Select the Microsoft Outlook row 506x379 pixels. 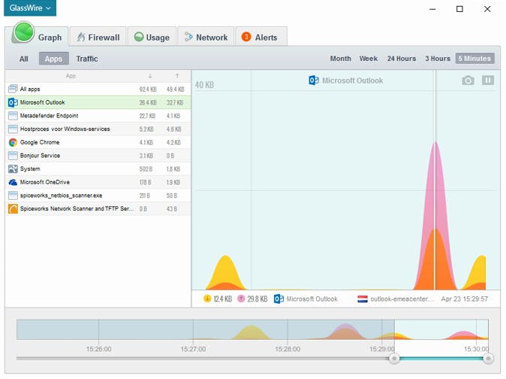tap(98, 102)
